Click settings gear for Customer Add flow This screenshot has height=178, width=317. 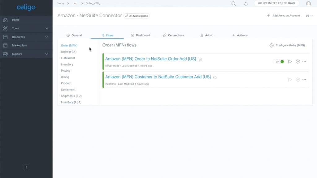(298, 79)
